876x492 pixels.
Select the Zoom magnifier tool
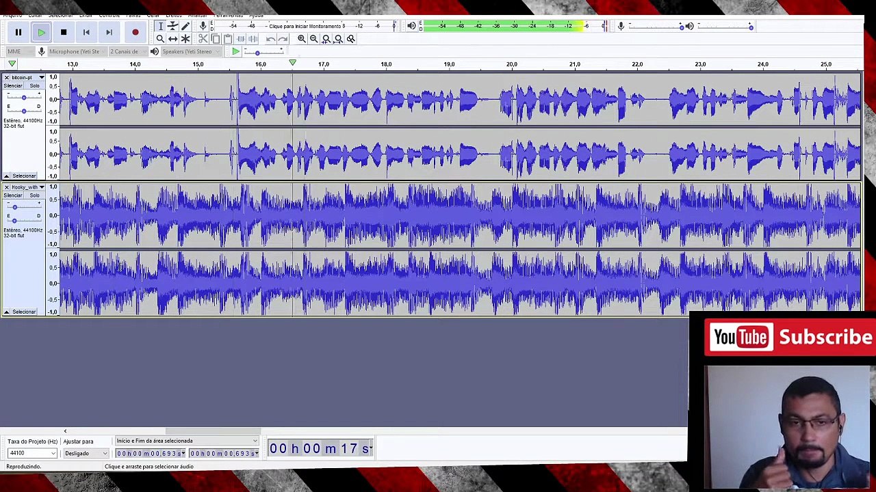point(160,39)
